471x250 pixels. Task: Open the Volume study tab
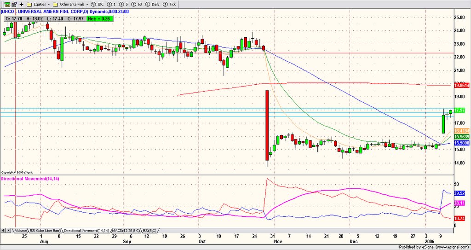pyautogui.click(x=20, y=231)
